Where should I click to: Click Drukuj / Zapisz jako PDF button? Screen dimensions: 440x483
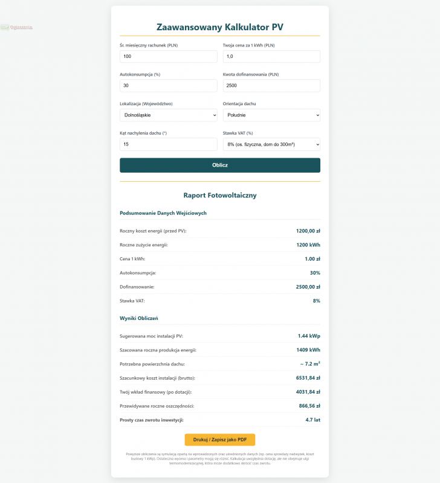(x=220, y=440)
